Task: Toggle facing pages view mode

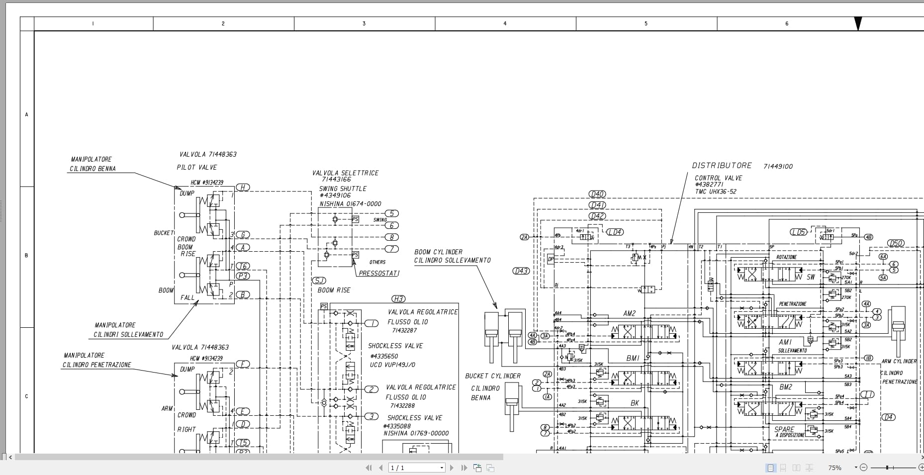Action: pyautogui.click(x=797, y=468)
